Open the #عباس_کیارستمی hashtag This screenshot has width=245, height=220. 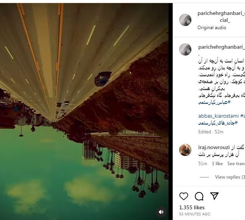click(214, 102)
